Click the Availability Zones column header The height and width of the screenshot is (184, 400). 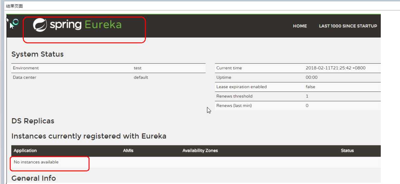coord(200,151)
